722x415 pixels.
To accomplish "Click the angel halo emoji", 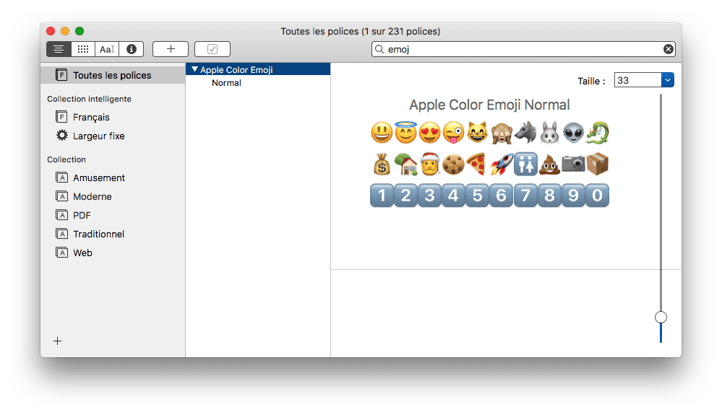I will coord(405,132).
